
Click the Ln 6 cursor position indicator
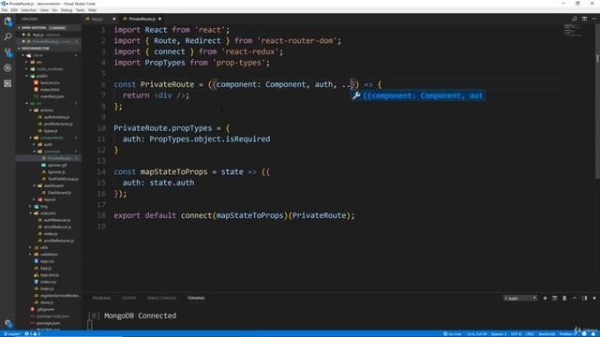[476, 334]
